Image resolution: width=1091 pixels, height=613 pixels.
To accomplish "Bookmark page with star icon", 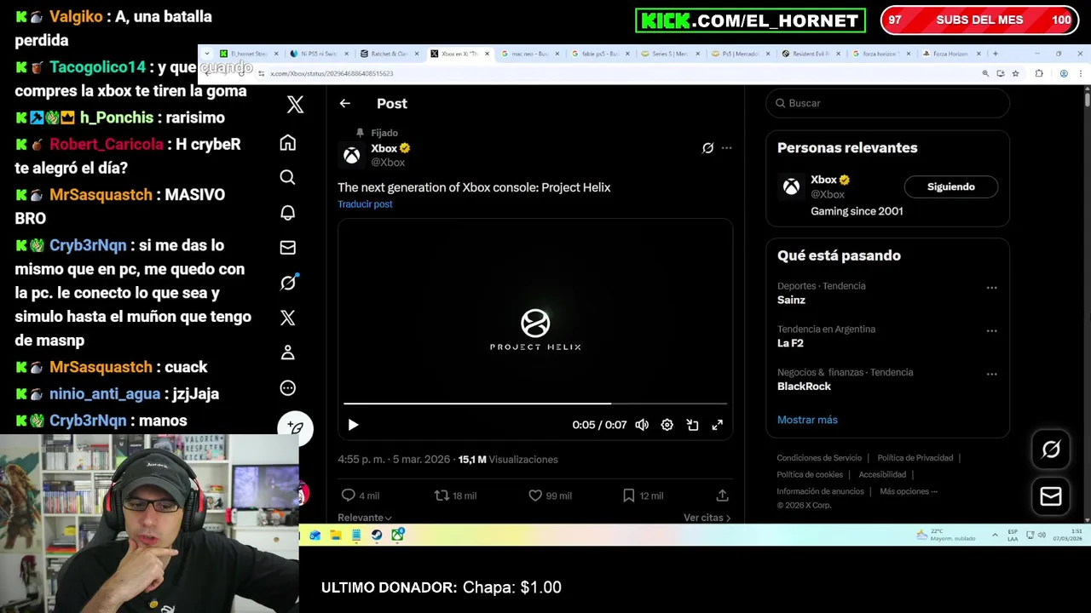I will coord(1015,74).
